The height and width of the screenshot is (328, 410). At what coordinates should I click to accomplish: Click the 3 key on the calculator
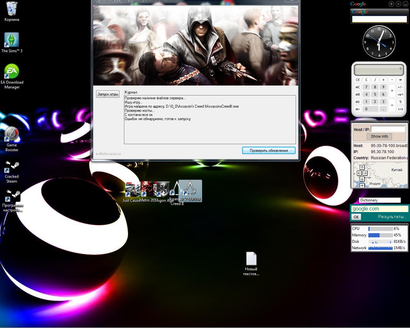pos(383,102)
